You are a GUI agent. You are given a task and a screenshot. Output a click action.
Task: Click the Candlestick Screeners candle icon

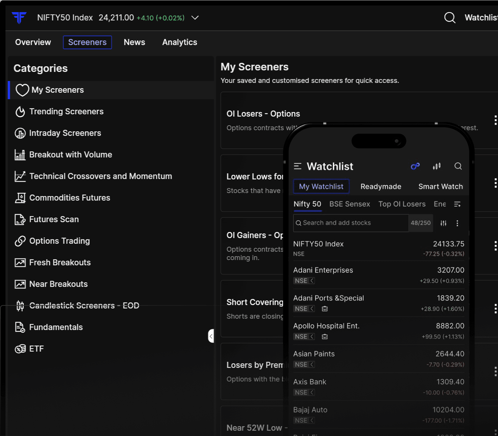pyautogui.click(x=20, y=306)
